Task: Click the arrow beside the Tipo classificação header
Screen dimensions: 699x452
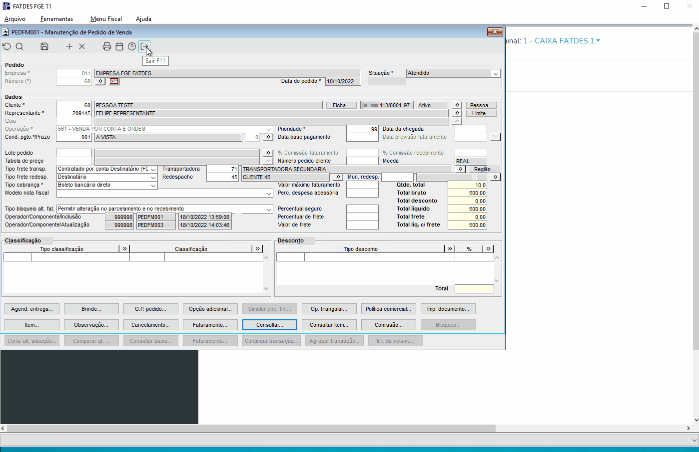Action: 124,248
